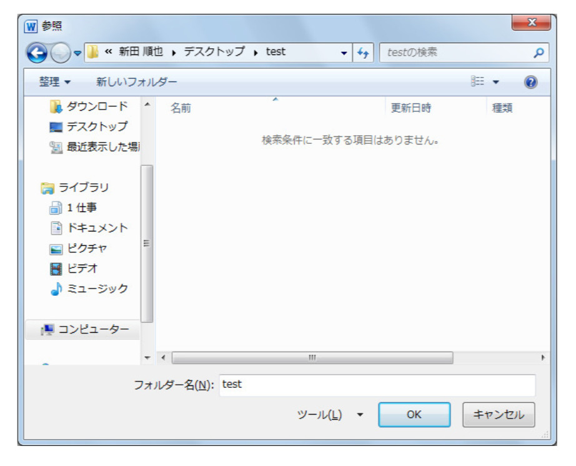Expand the address bar path dropdown arrow
This screenshot has height=466, width=576.
[x=344, y=54]
